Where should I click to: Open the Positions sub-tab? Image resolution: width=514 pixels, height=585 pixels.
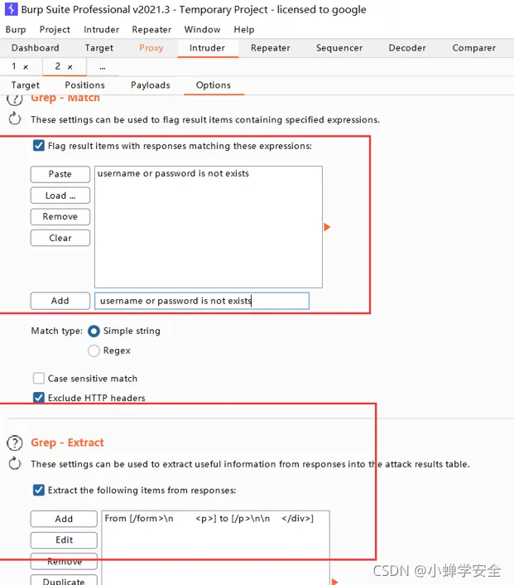click(x=85, y=85)
